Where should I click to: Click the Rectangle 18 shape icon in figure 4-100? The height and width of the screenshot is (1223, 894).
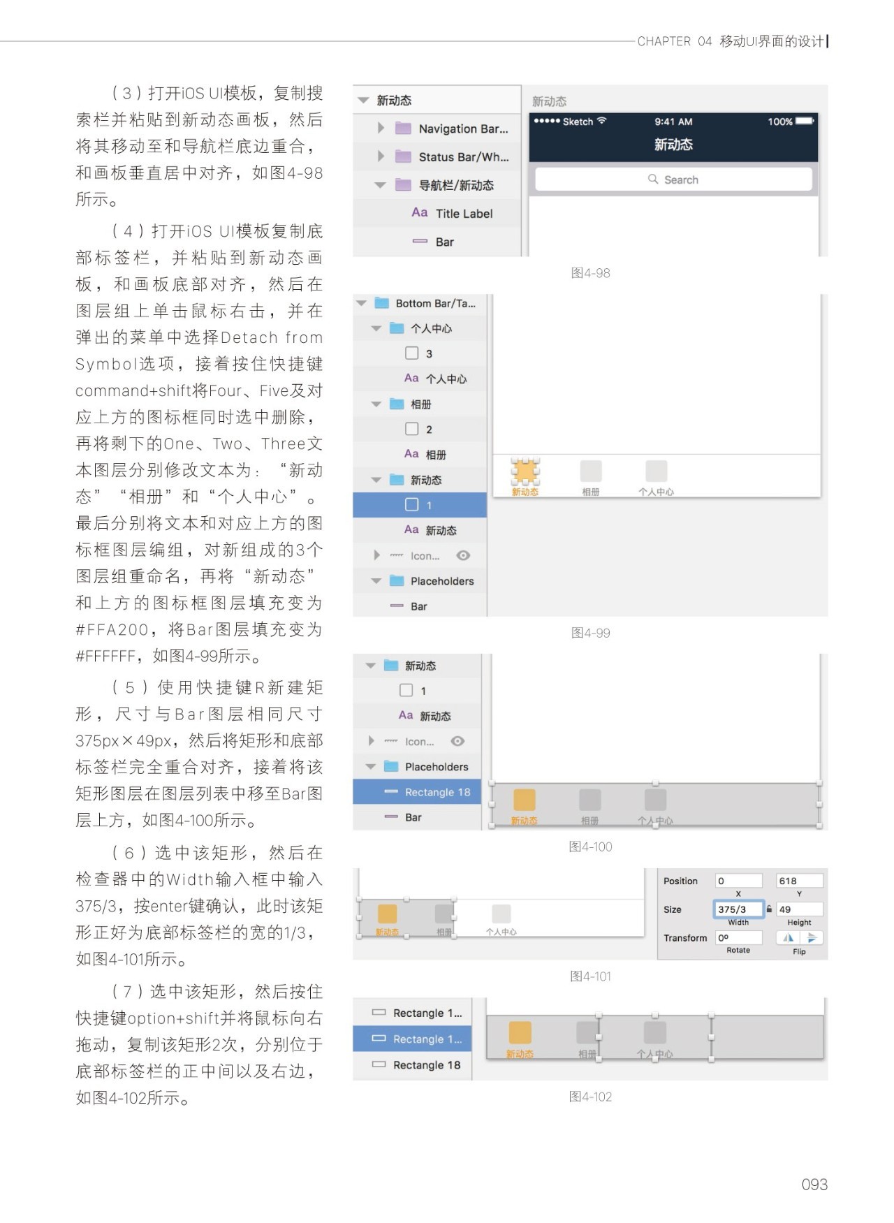coord(391,791)
